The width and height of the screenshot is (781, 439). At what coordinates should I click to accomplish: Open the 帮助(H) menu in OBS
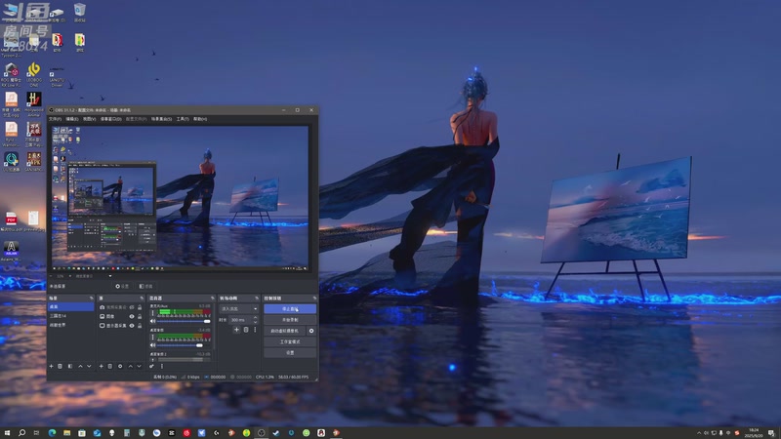click(200, 119)
